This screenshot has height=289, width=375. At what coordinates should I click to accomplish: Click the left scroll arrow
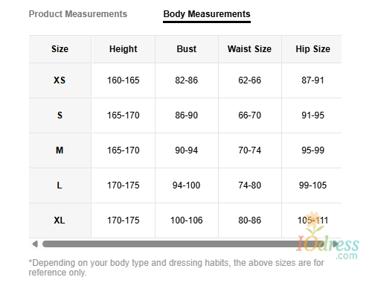point(35,244)
